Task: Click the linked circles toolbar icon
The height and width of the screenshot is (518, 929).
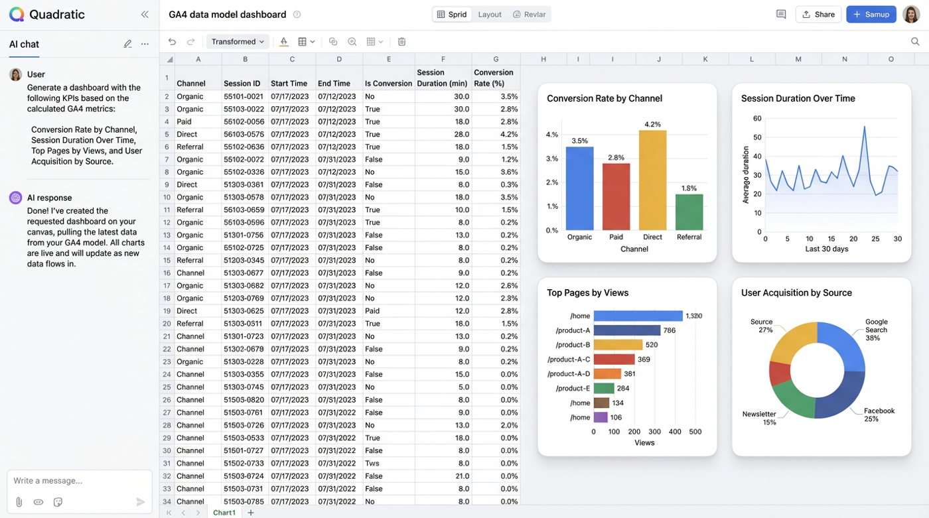Action: coord(333,42)
